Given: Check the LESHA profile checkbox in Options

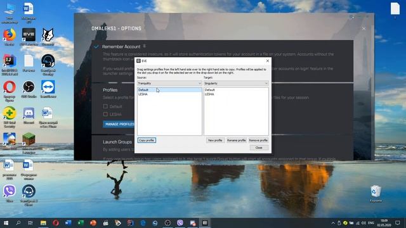Looking at the screenshot, I should 105,114.
